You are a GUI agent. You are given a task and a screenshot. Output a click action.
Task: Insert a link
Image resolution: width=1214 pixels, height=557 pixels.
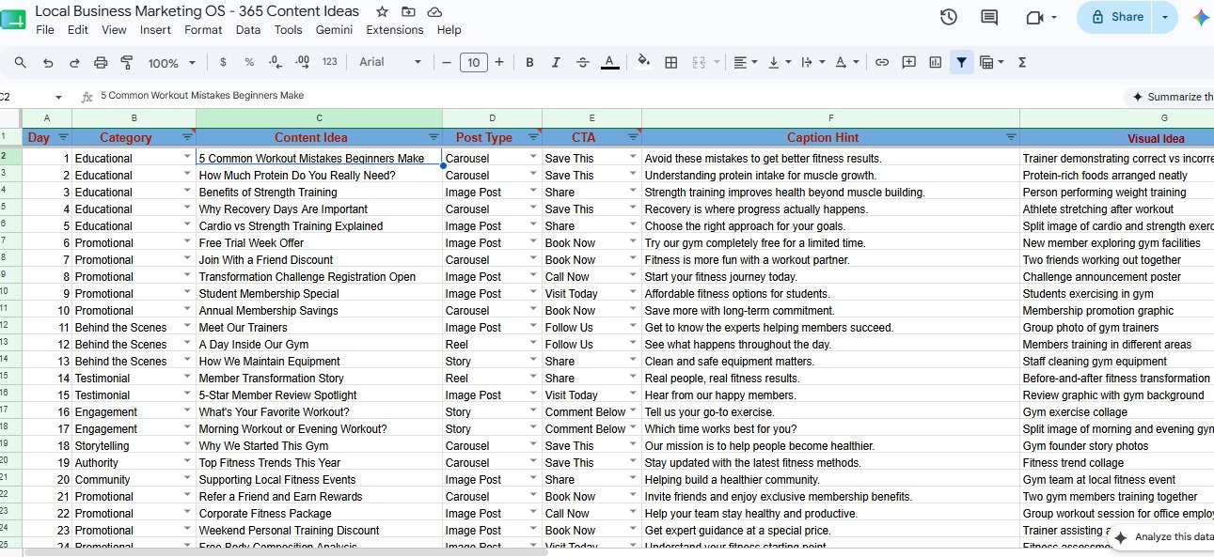click(882, 63)
